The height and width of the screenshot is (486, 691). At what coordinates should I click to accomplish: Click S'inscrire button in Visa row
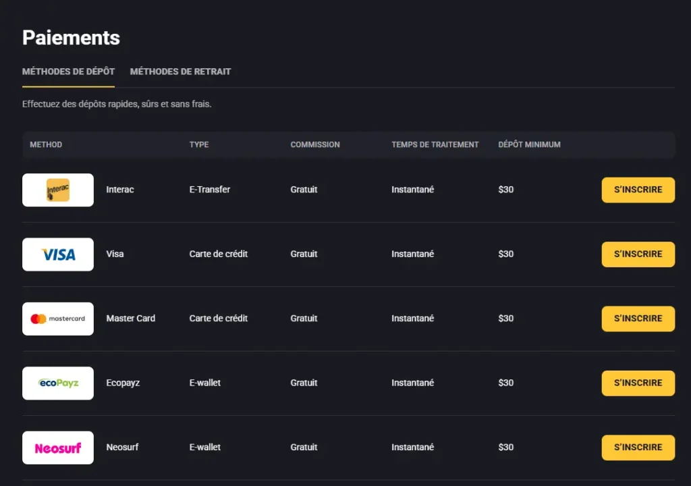coord(638,254)
